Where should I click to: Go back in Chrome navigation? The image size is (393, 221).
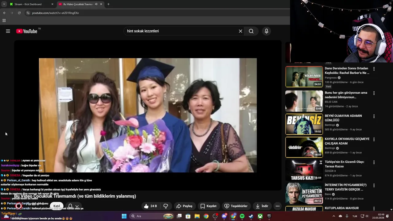click(4, 13)
